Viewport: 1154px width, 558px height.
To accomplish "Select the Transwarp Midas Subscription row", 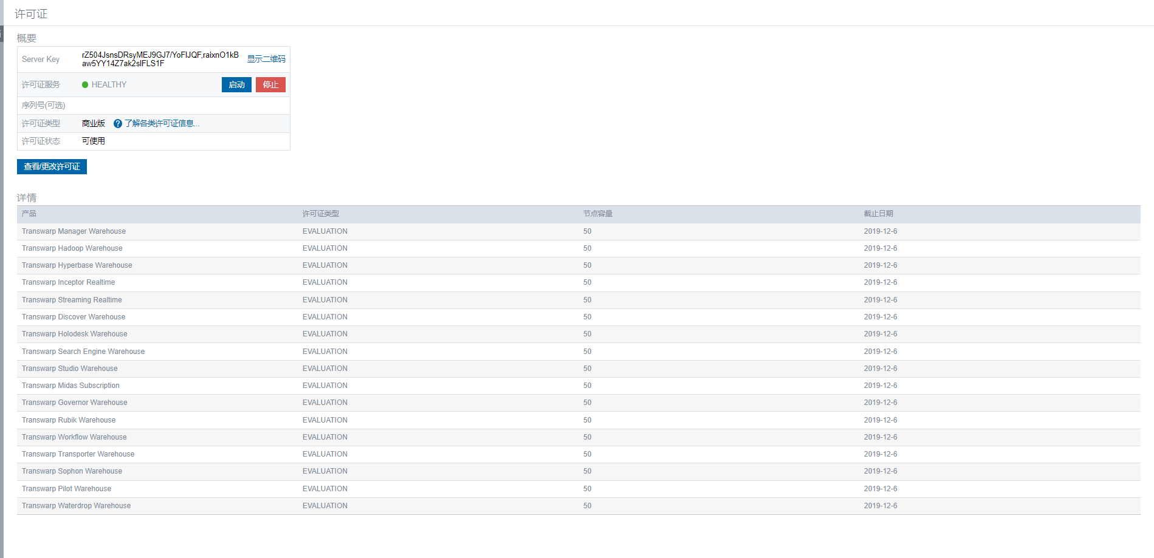I will point(70,386).
